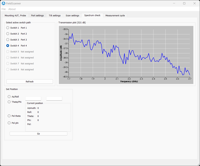This screenshot has width=200, height=166.
Task: Click first position input field
Action: click(33, 98)
